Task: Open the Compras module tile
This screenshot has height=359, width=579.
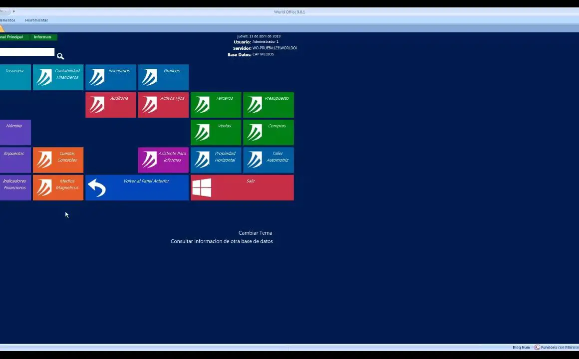Action: pos(269,132)
